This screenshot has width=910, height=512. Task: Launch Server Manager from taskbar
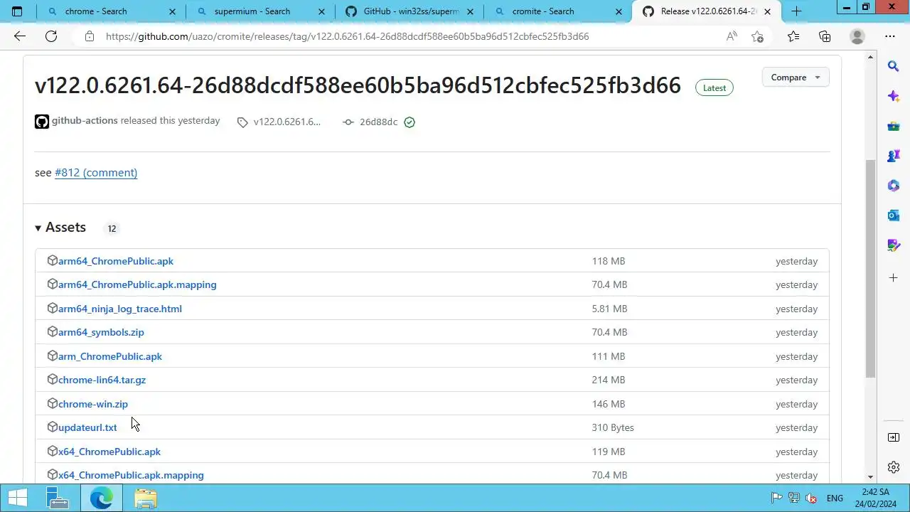58,498
